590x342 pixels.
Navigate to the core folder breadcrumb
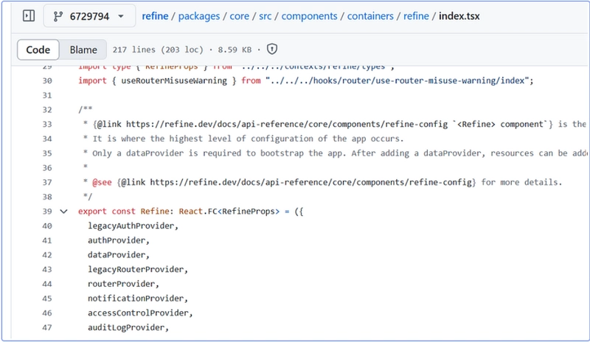pos(239,16)
